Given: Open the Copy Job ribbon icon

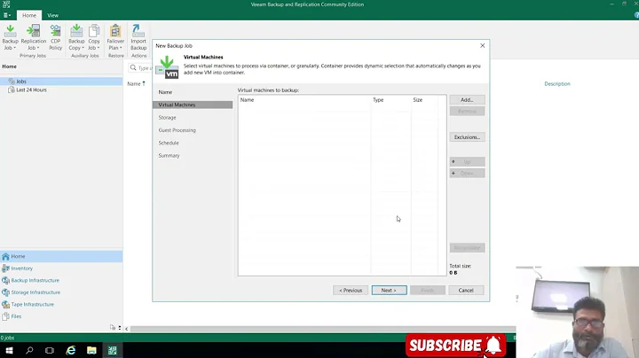Looking at the screenshot, I should tap(94, 37).
